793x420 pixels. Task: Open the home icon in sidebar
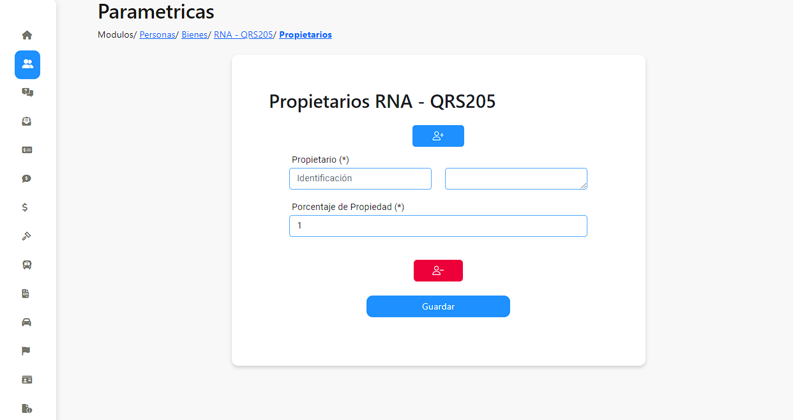27,35
